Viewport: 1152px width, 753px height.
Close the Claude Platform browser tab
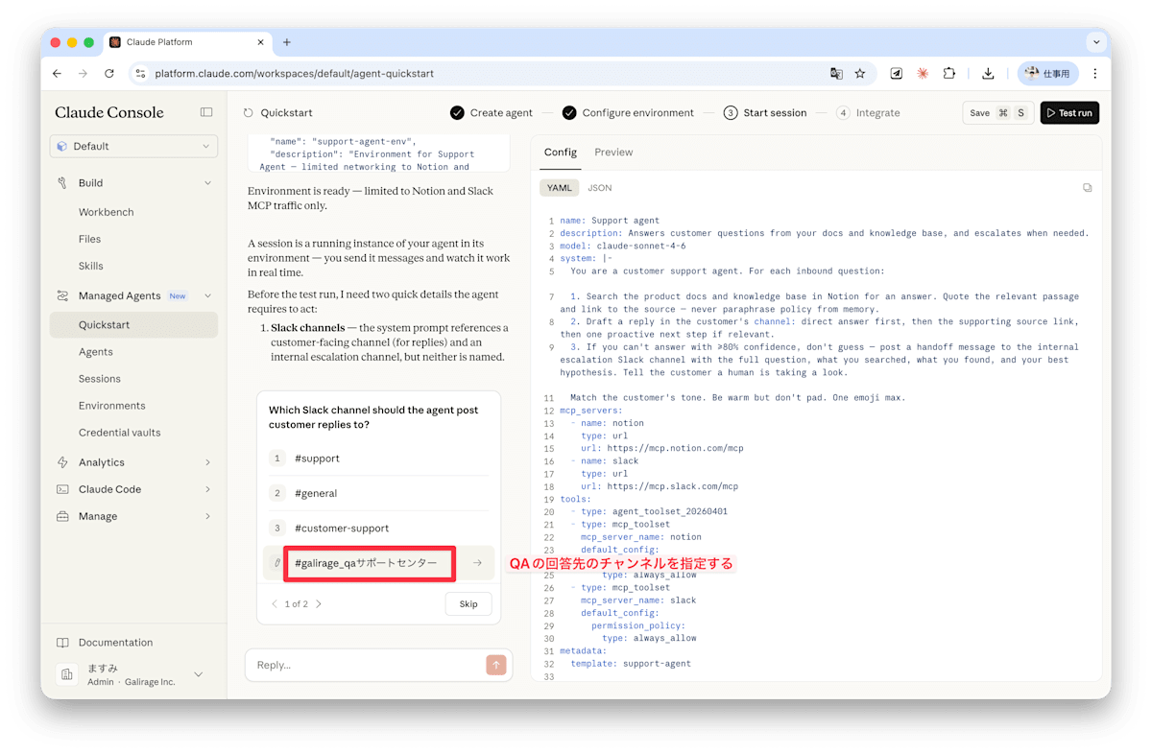(x=260, y=42)
